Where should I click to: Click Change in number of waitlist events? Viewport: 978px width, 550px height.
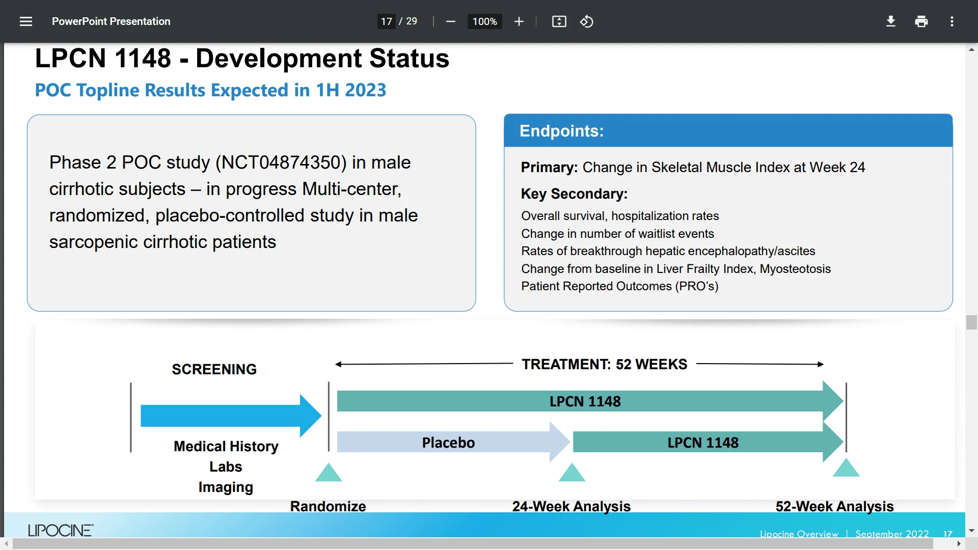[617, 234]
